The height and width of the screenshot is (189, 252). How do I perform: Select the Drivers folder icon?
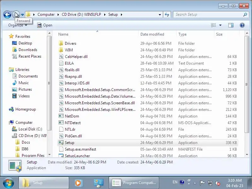61,43
